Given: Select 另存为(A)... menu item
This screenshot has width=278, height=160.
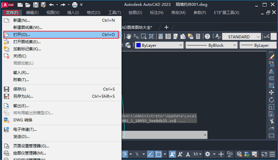Looking at the screenshot, I should (x=62, y=96).
